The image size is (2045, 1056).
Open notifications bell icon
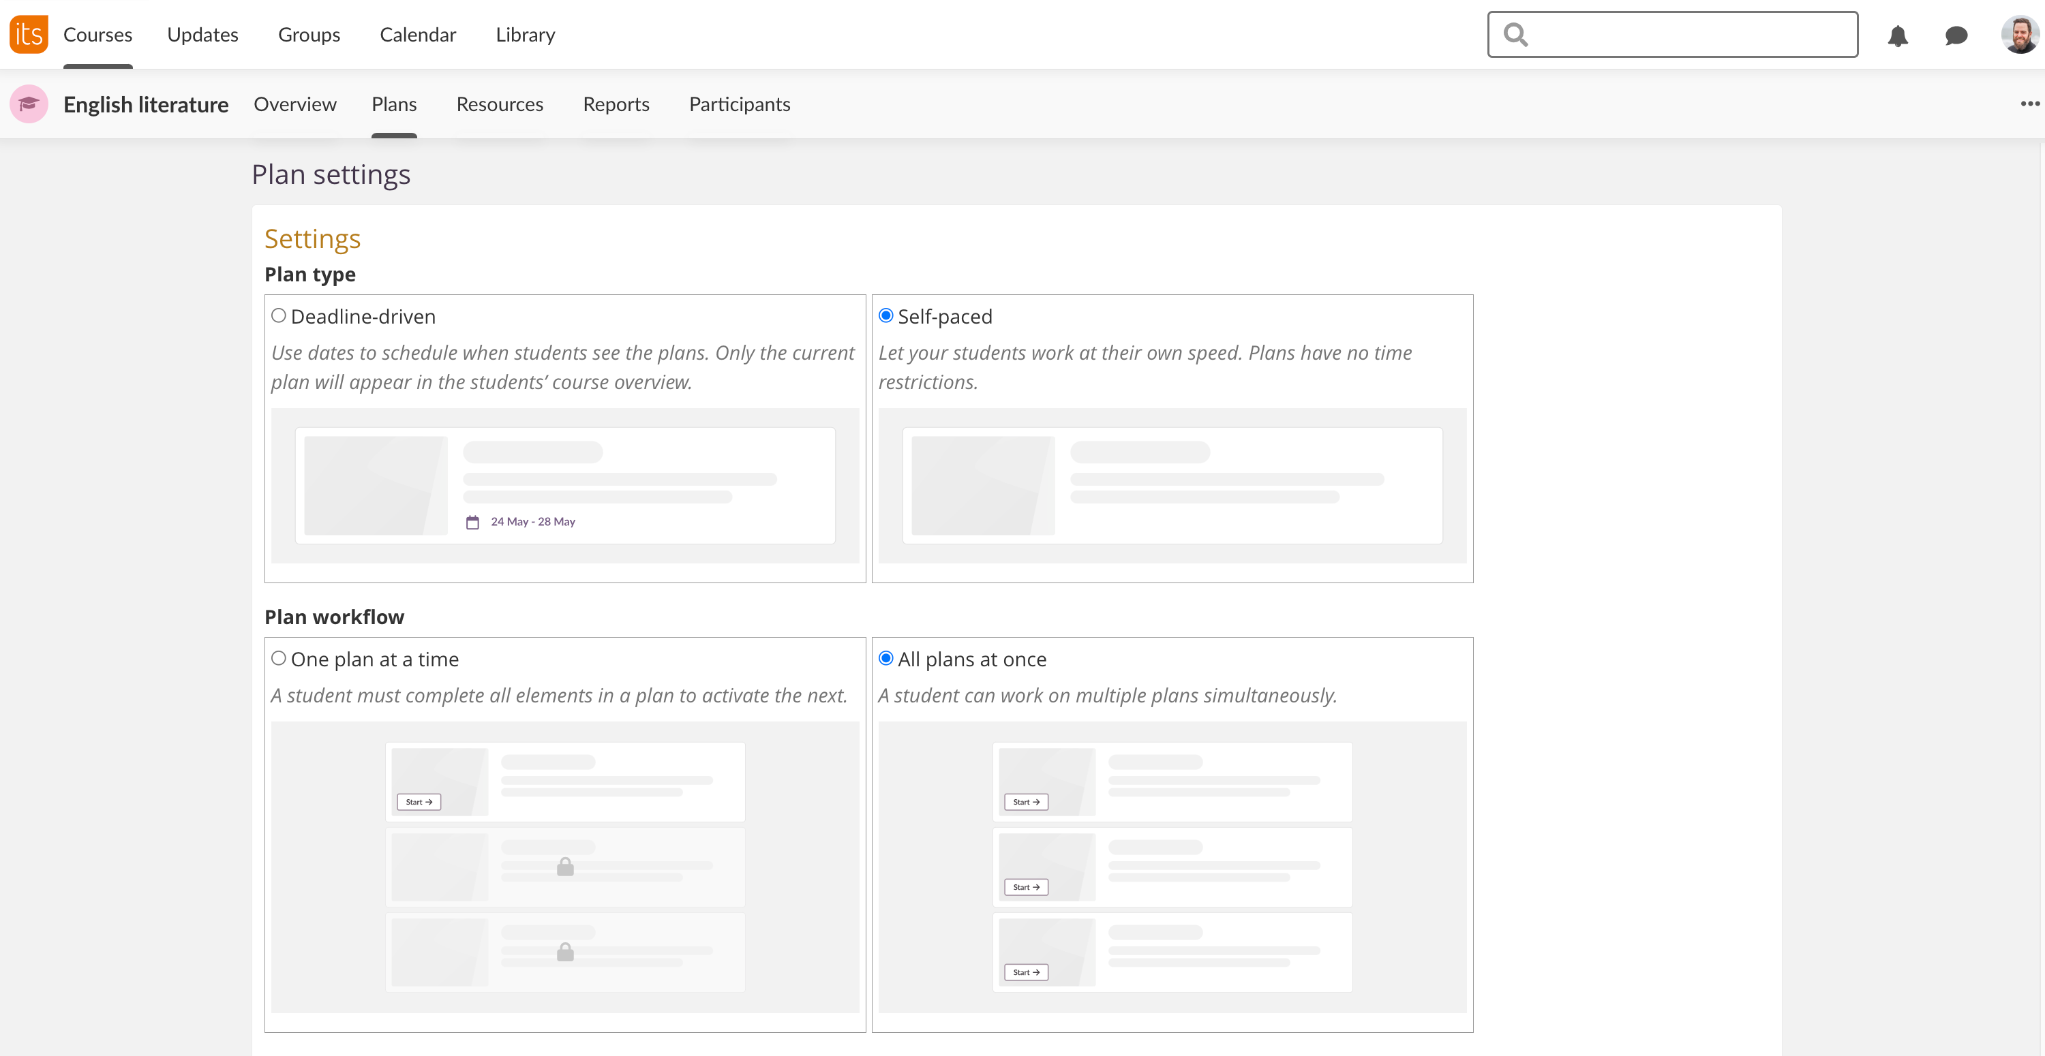click(x=1897, y=35)
